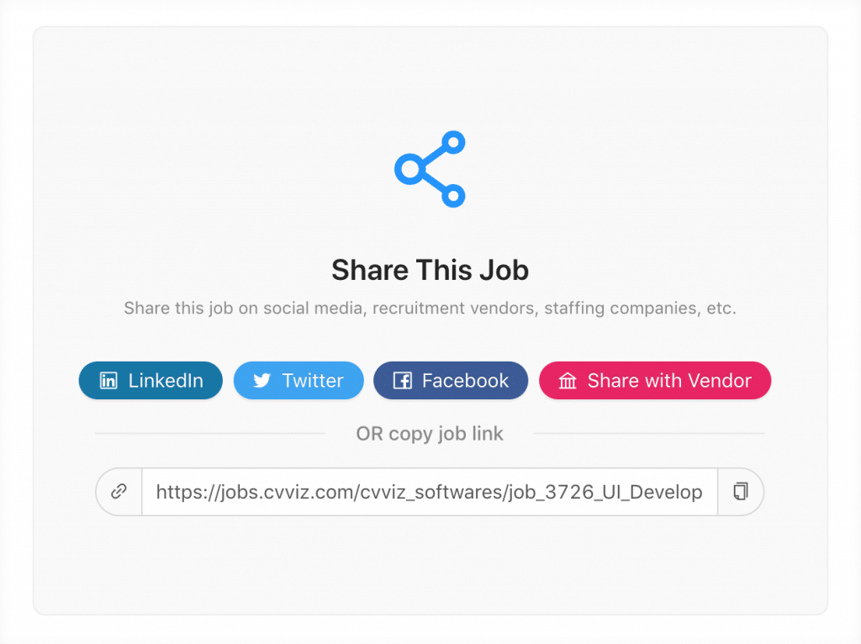Image resolution: width=861 pixels, height=644 pixels.
Task: Click the vendor bank building icon
Action: pyautogui.click(x=568, y=381)
